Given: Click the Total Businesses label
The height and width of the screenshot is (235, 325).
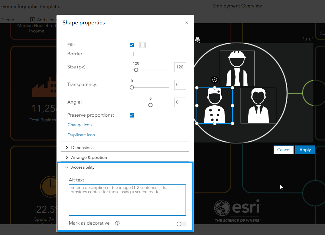Looking at the screenshot, I should [43, 120].
